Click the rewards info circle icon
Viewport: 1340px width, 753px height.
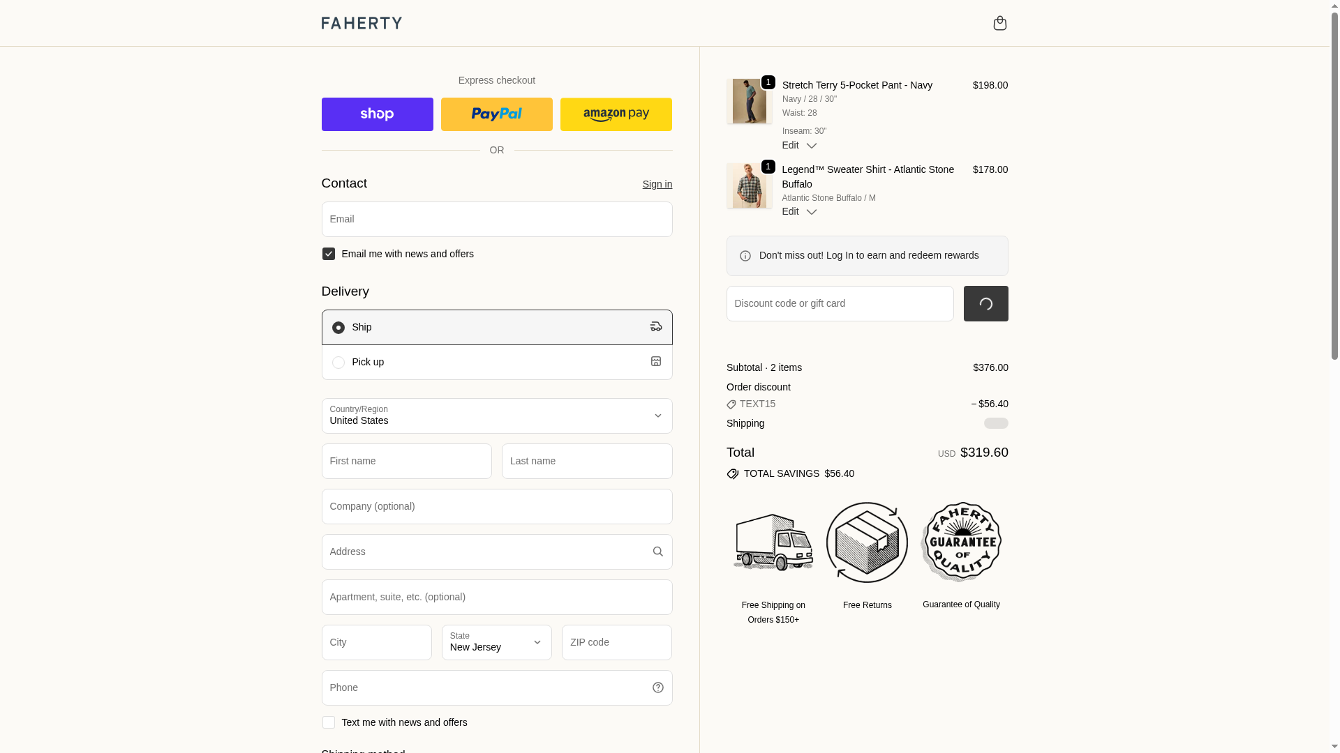(745, 256)
